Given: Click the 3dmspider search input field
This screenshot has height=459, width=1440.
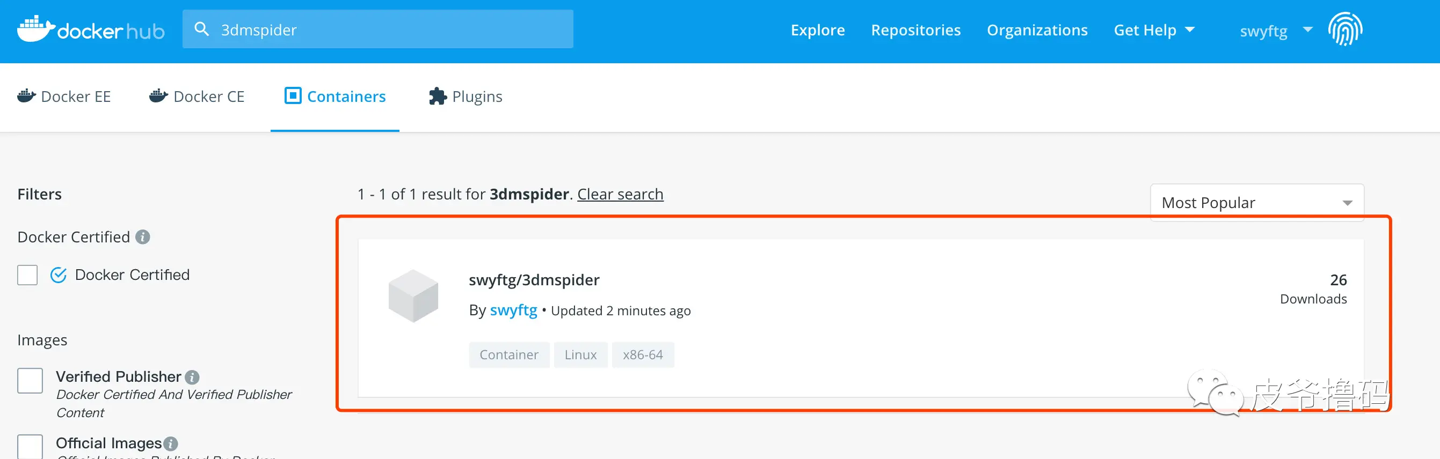Looking at the screenshot, I should (391, 29).
